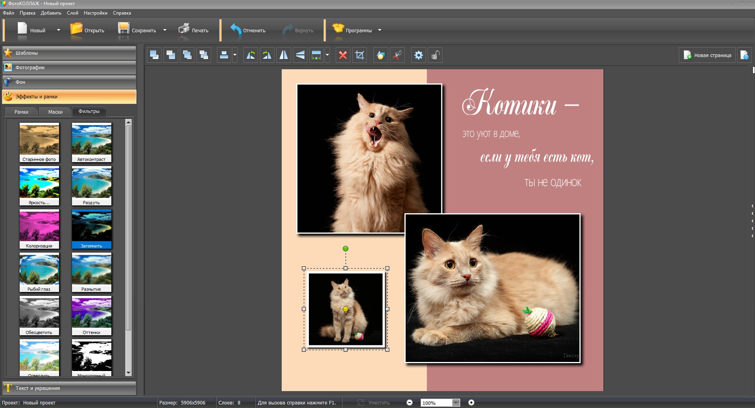755x408 pixels.
Task: Delete selected layer with red X
Action: [x=343, y=55]
